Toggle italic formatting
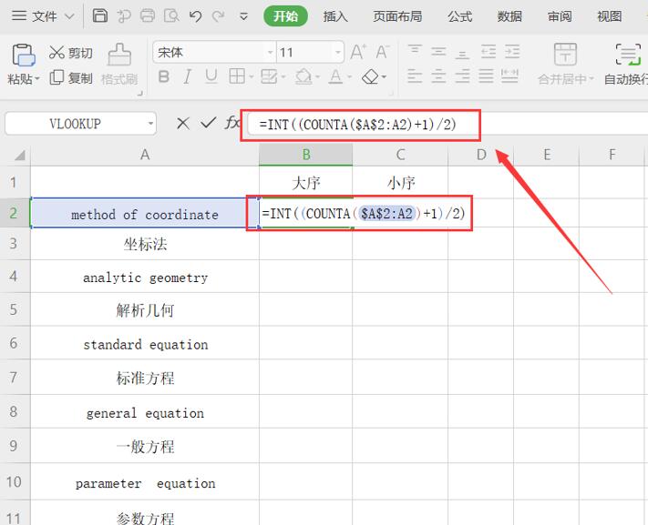The width and height of the screenshot is (648, 525). [x=187, y=76]
